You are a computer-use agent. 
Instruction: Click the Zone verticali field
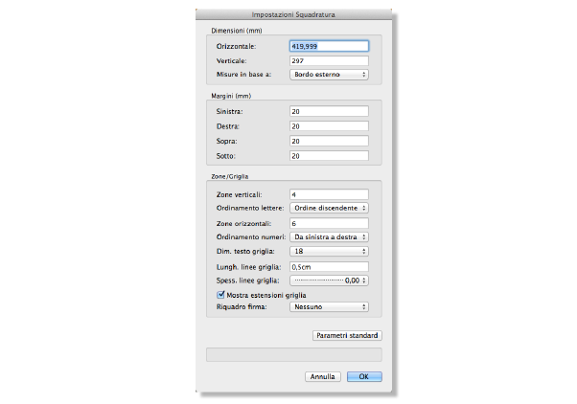[x=329, y=194]
